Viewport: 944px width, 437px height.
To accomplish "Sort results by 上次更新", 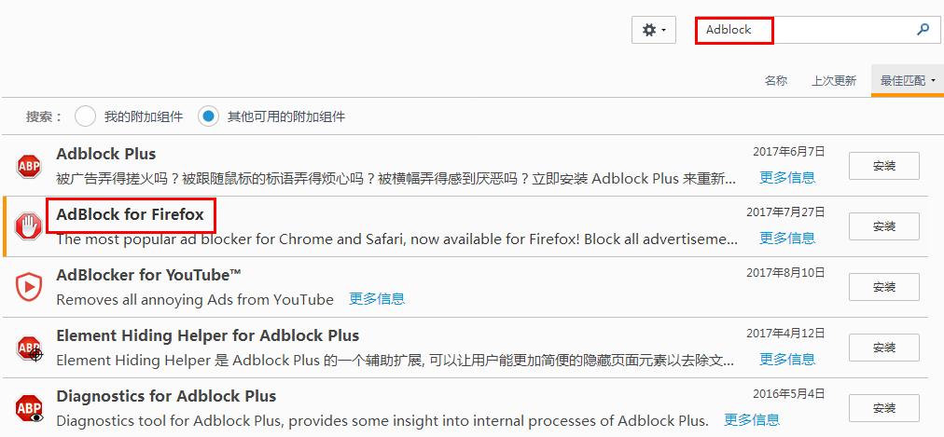I will point(833,81).
